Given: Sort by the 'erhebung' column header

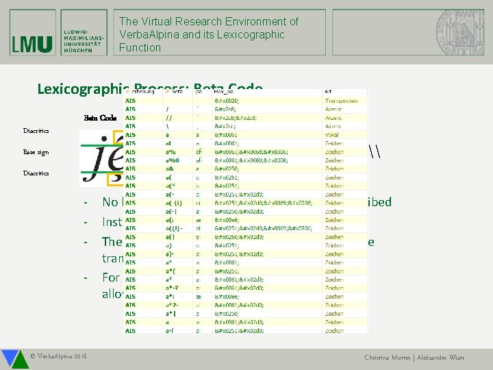Looking at the screenshot, I should (143, 92).
